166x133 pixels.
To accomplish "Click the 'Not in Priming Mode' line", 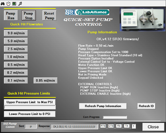I will (92, 74).
